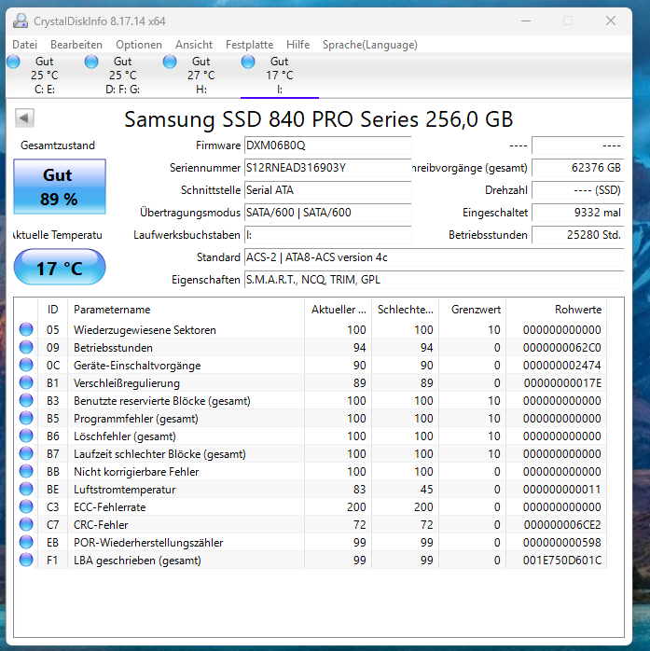650x651 pixels.
Task: Click status icon for row 09 Betriebsstunden
Action: pos(26,347)
